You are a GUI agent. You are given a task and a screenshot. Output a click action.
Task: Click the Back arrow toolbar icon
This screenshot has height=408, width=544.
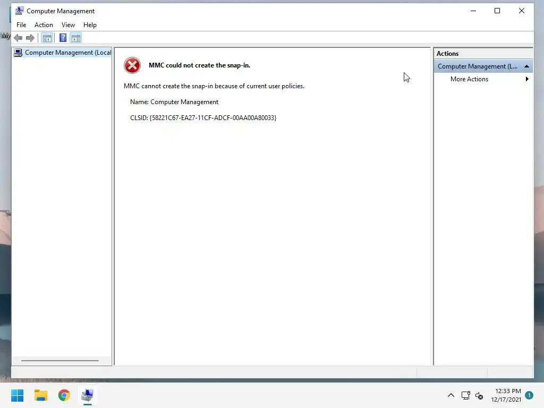coord(18,38)
